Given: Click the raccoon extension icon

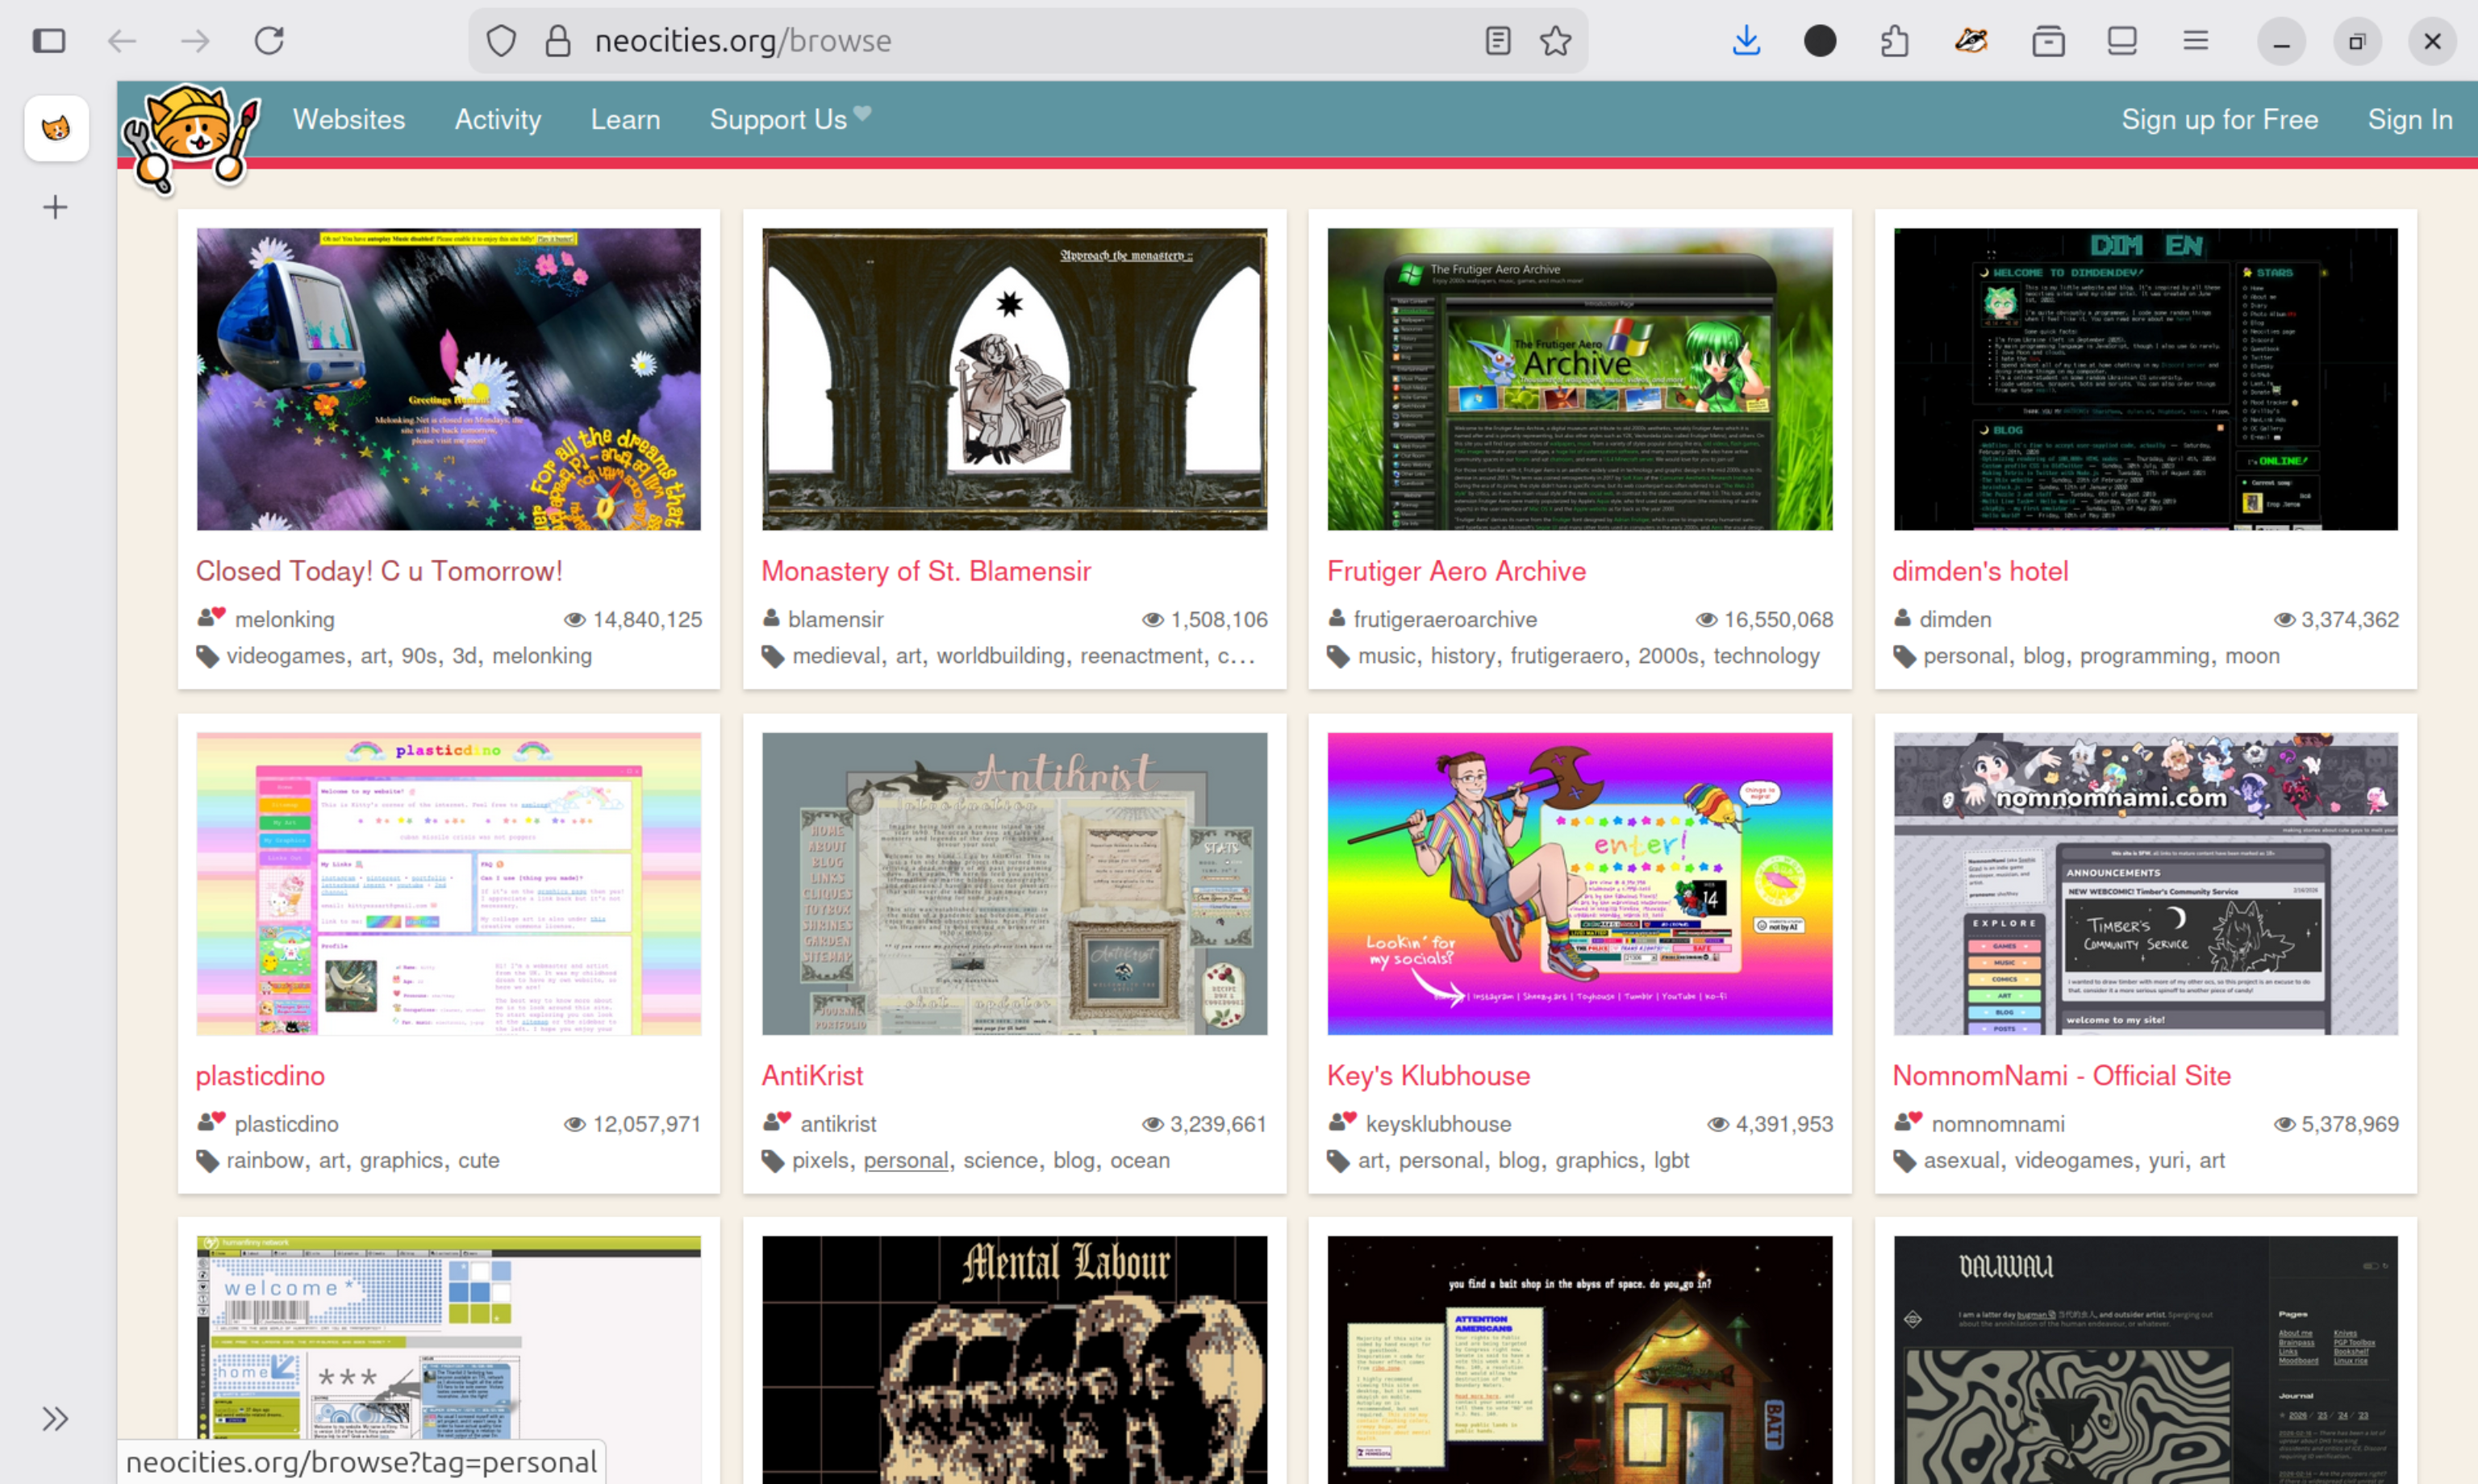Looking at the screenshot, I should pyautogui.click(x=1971, y=41).
